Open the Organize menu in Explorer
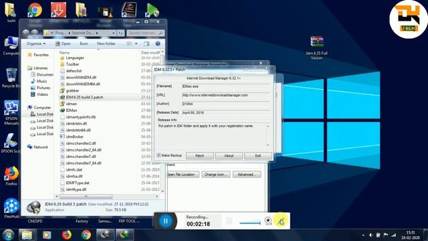 tap(35, 44)
